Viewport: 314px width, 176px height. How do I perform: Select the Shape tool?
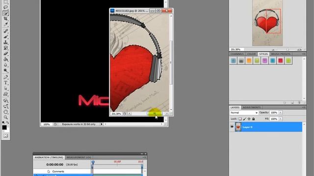click(x=5, y=94)
